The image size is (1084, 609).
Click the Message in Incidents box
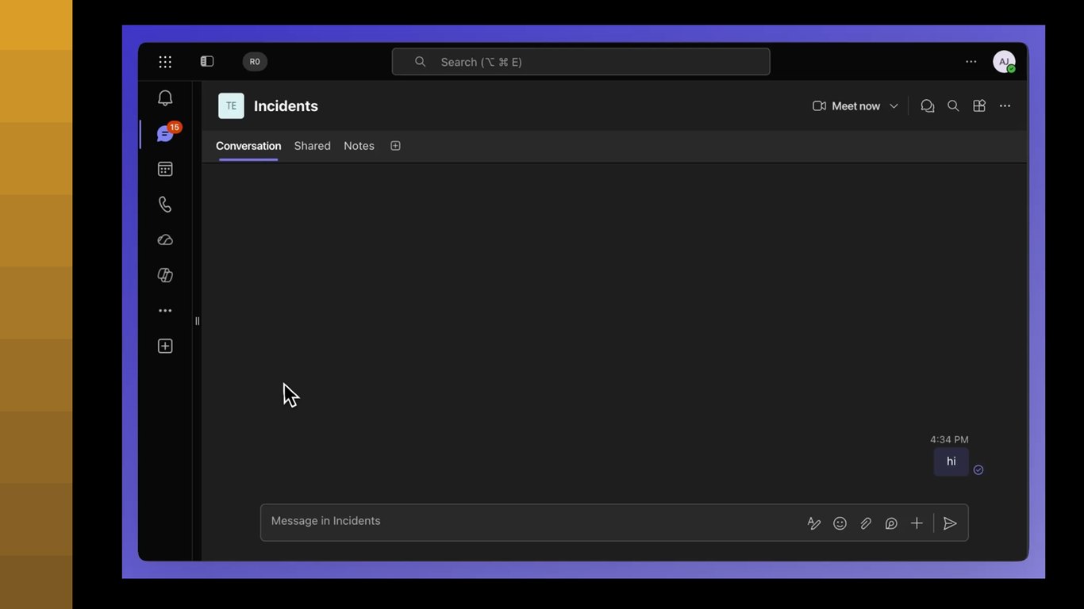[x=614, y=523]
